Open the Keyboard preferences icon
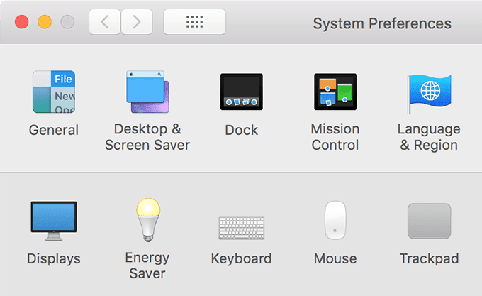Viewport: 482px width, 296px height. tap(242, 227)
